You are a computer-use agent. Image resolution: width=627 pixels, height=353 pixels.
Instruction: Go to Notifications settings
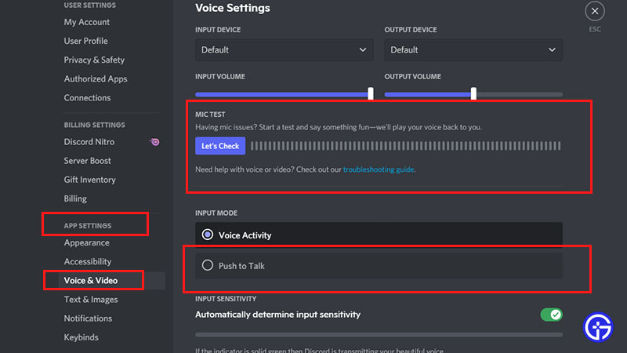pos(88,318)
